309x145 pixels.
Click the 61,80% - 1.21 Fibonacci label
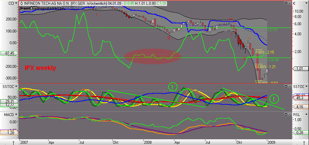[265, 67]
